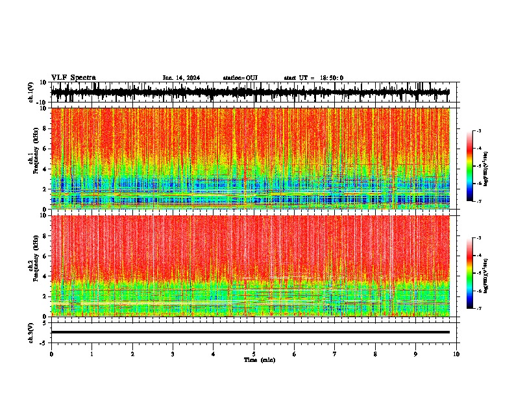
Task: Click the ch.2 "Frequency (kHz)" axis label
Action: (36, 258)
